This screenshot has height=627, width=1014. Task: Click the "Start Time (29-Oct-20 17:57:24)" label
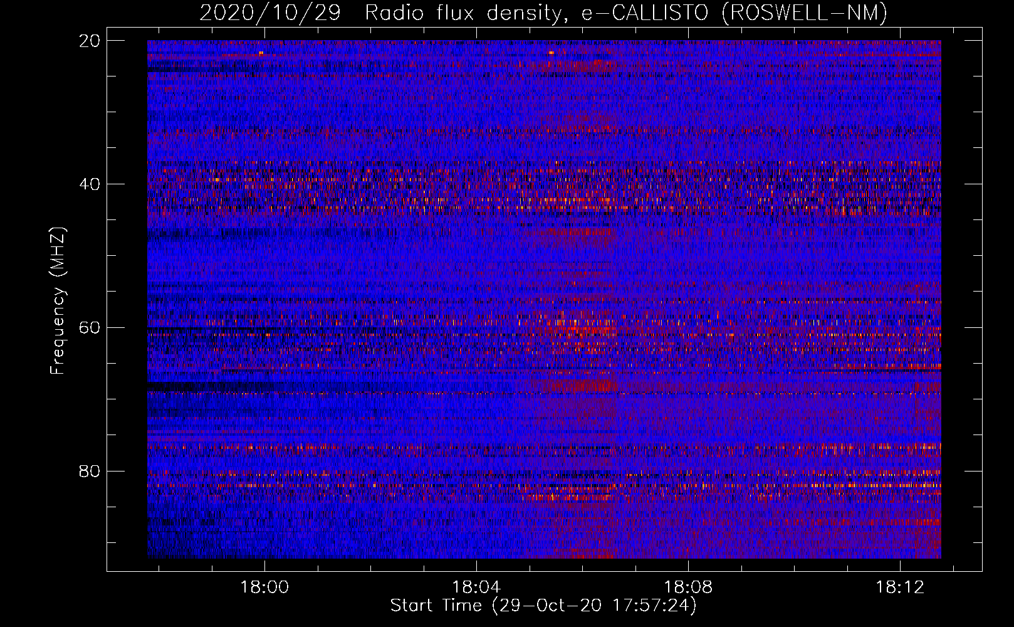click(x=543, y=606)
